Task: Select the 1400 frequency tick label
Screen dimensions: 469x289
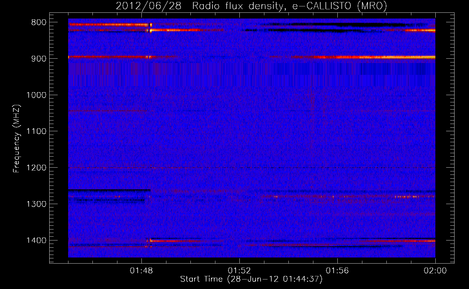Action: pyautogui.click(x=36, y=240)
